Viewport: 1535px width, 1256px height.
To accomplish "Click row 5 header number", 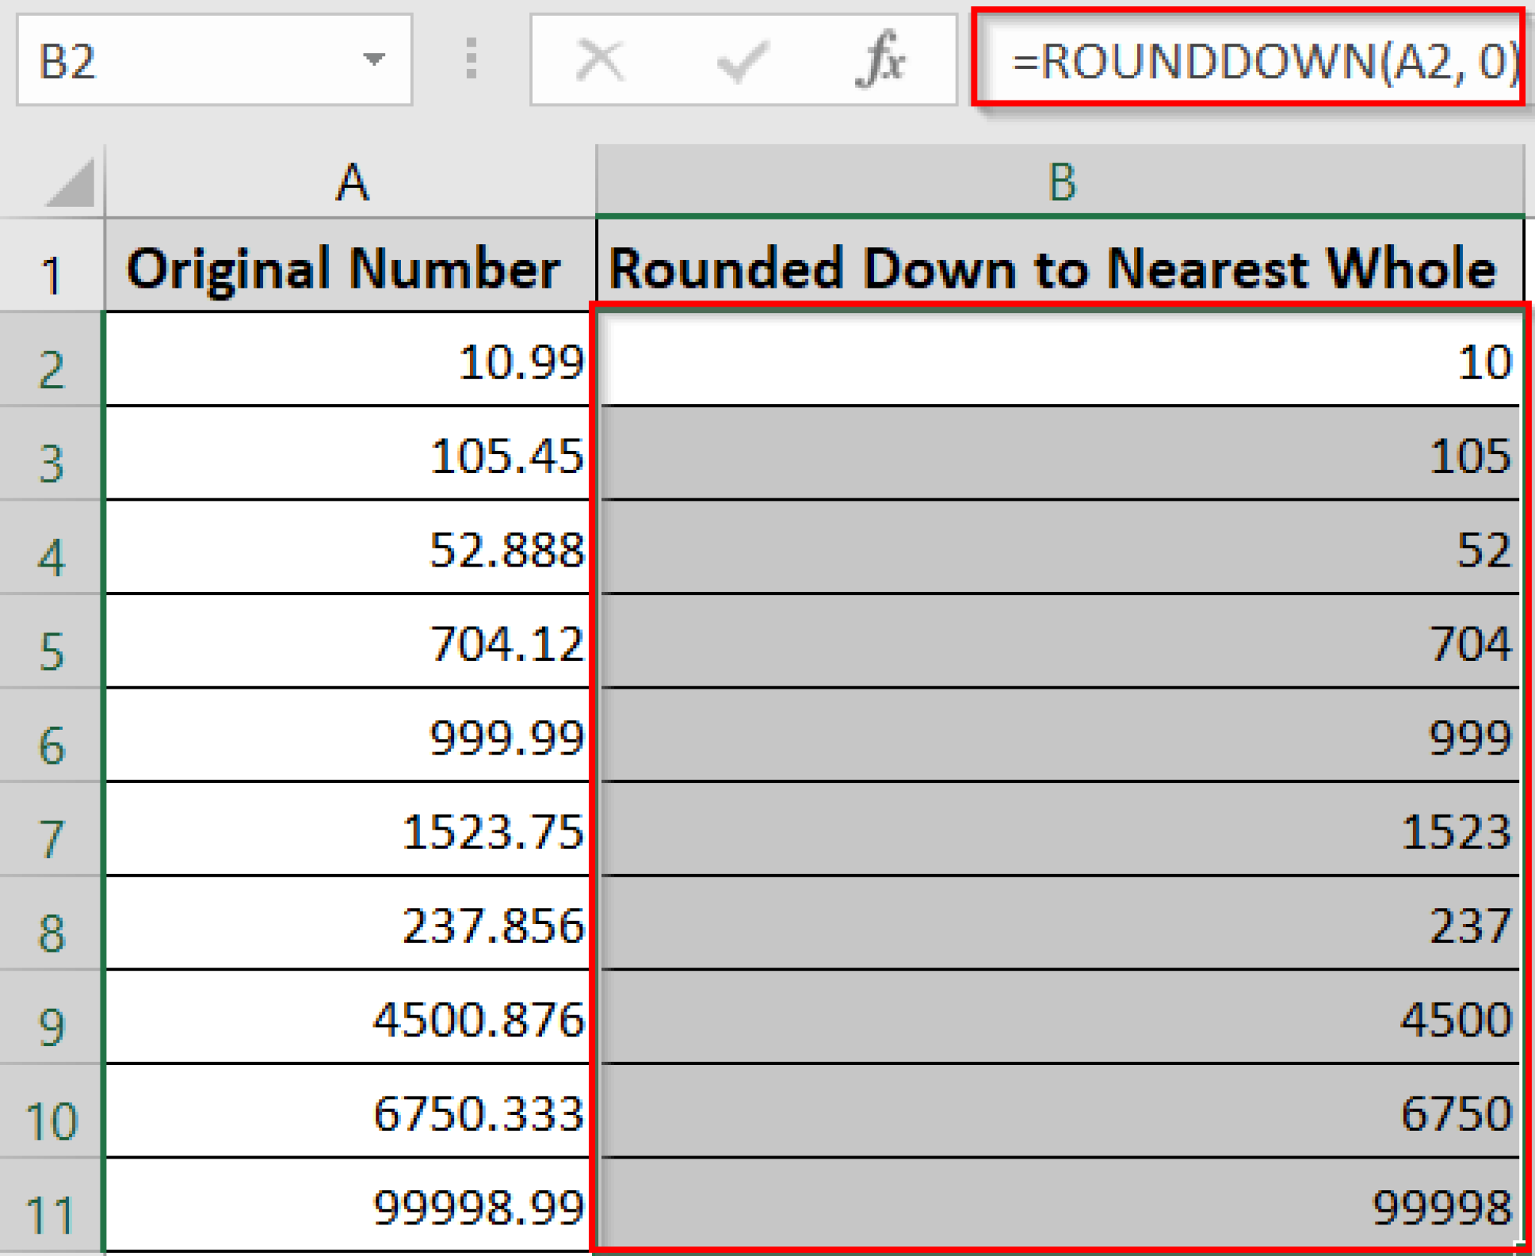I will coord(51,644).
